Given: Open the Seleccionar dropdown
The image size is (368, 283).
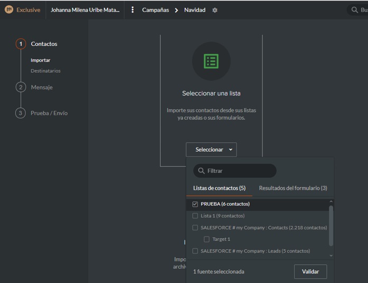Looking at the screenshot, I should pos(211,150).
